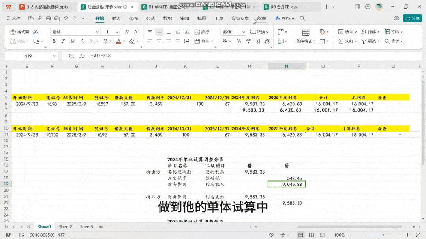426x239 pixels.
Task: Click the Find magnifier button
Action: (394, 41)
